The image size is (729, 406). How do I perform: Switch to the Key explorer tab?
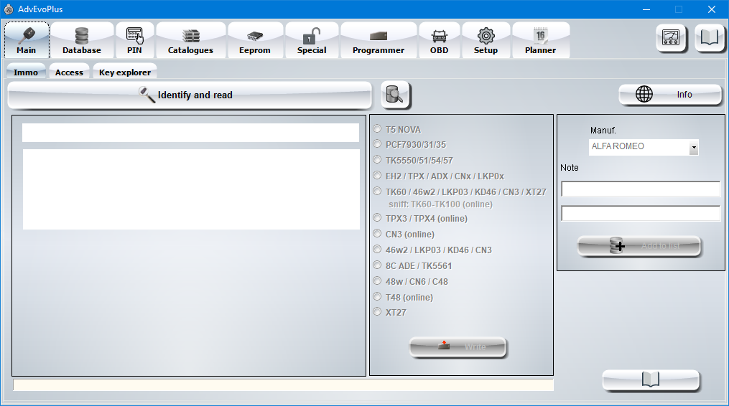[125, 72]
